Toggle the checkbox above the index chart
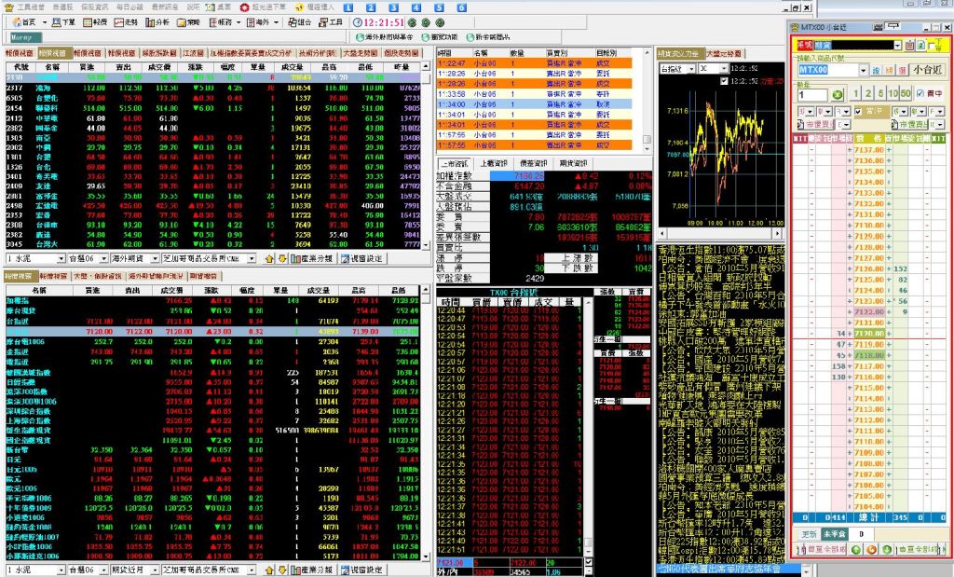 point(723,80)
